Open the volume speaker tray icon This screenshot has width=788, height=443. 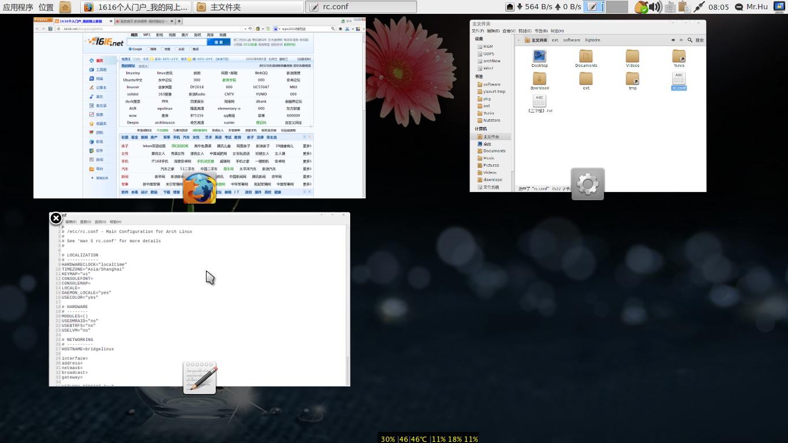coord(655,7)
